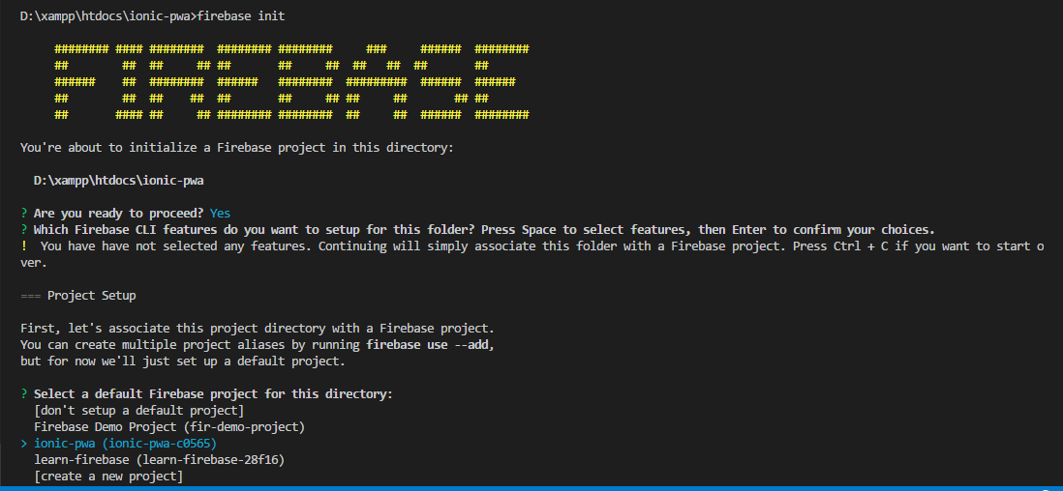
Task: Select ionic-pwa (ionic-pwa-c0565) project
Action: [125, 444]
